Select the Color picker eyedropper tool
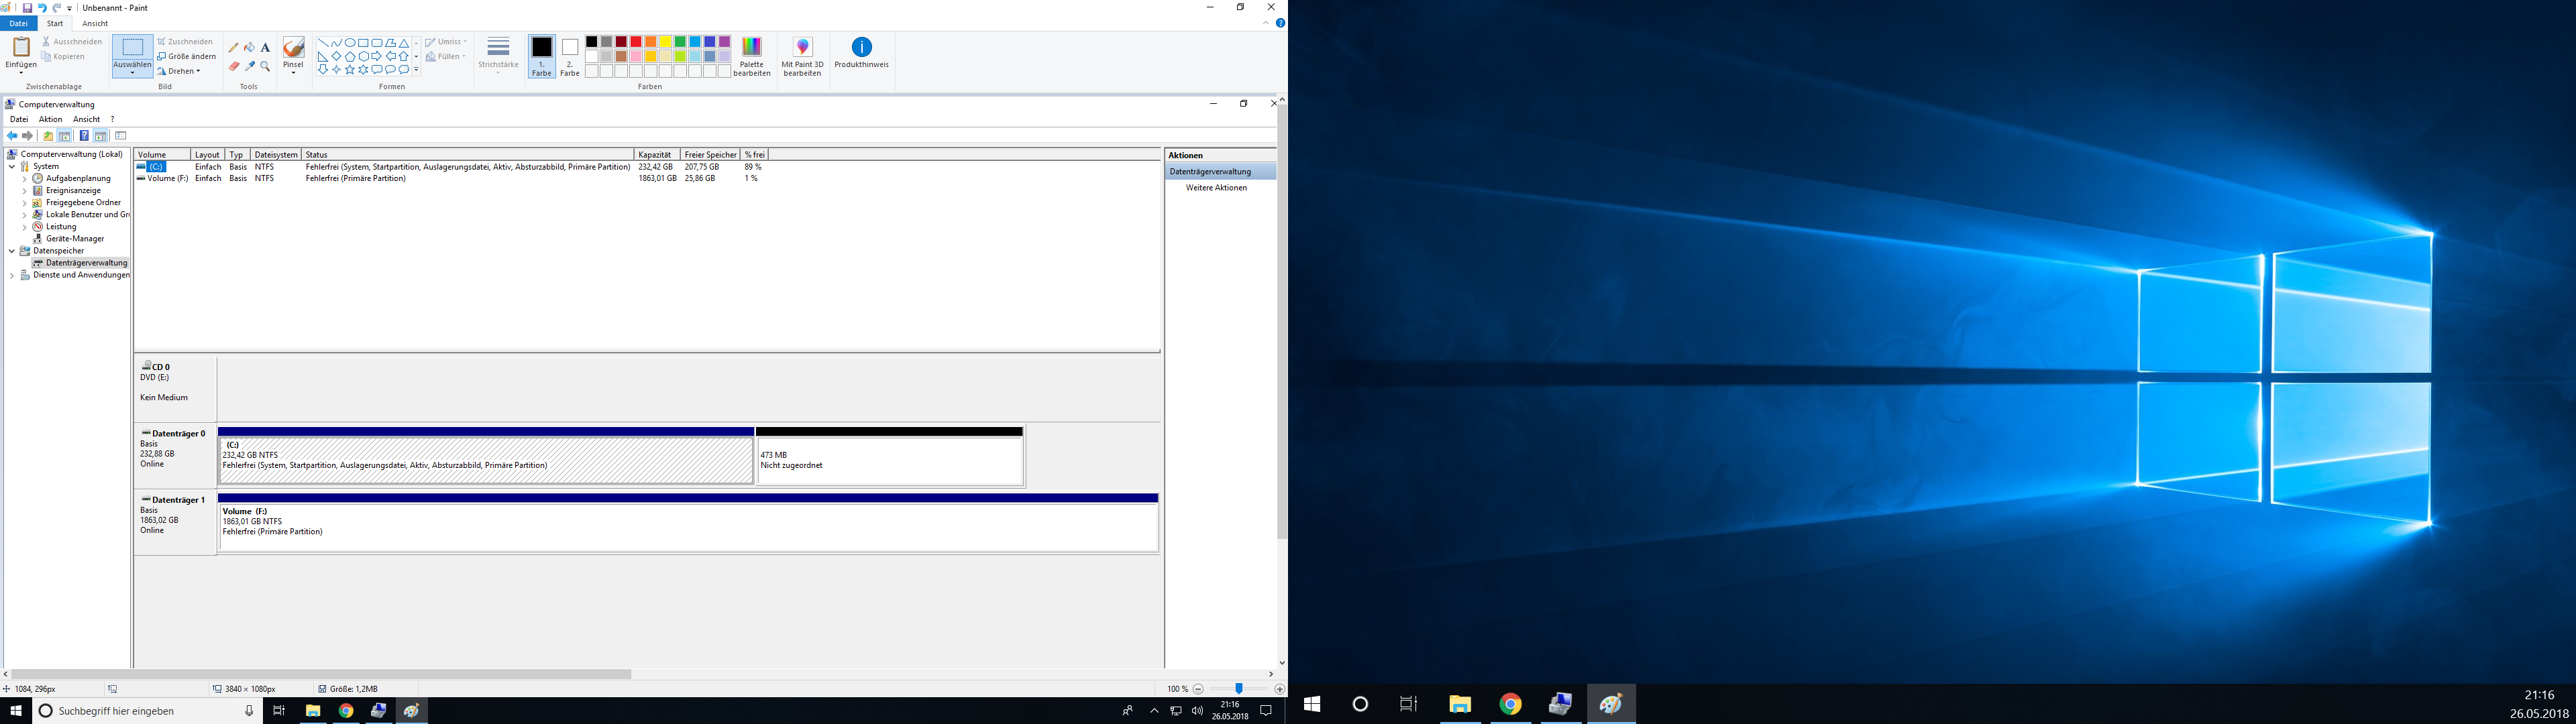Viewport: 2576px width, 724px height. click(249, 66)
